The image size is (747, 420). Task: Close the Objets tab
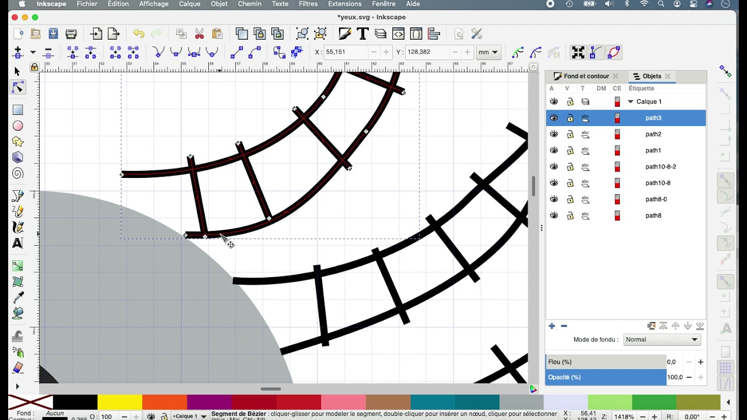[x=668, y=76]
